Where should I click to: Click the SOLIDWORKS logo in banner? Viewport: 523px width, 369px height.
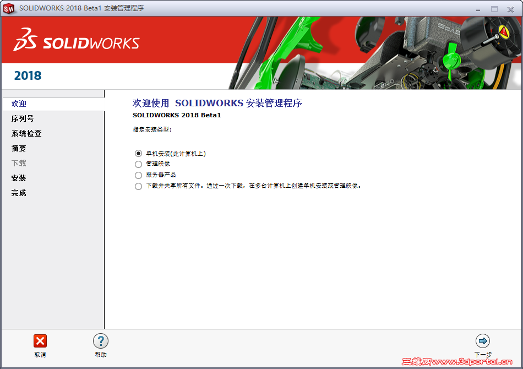point(77,40)
